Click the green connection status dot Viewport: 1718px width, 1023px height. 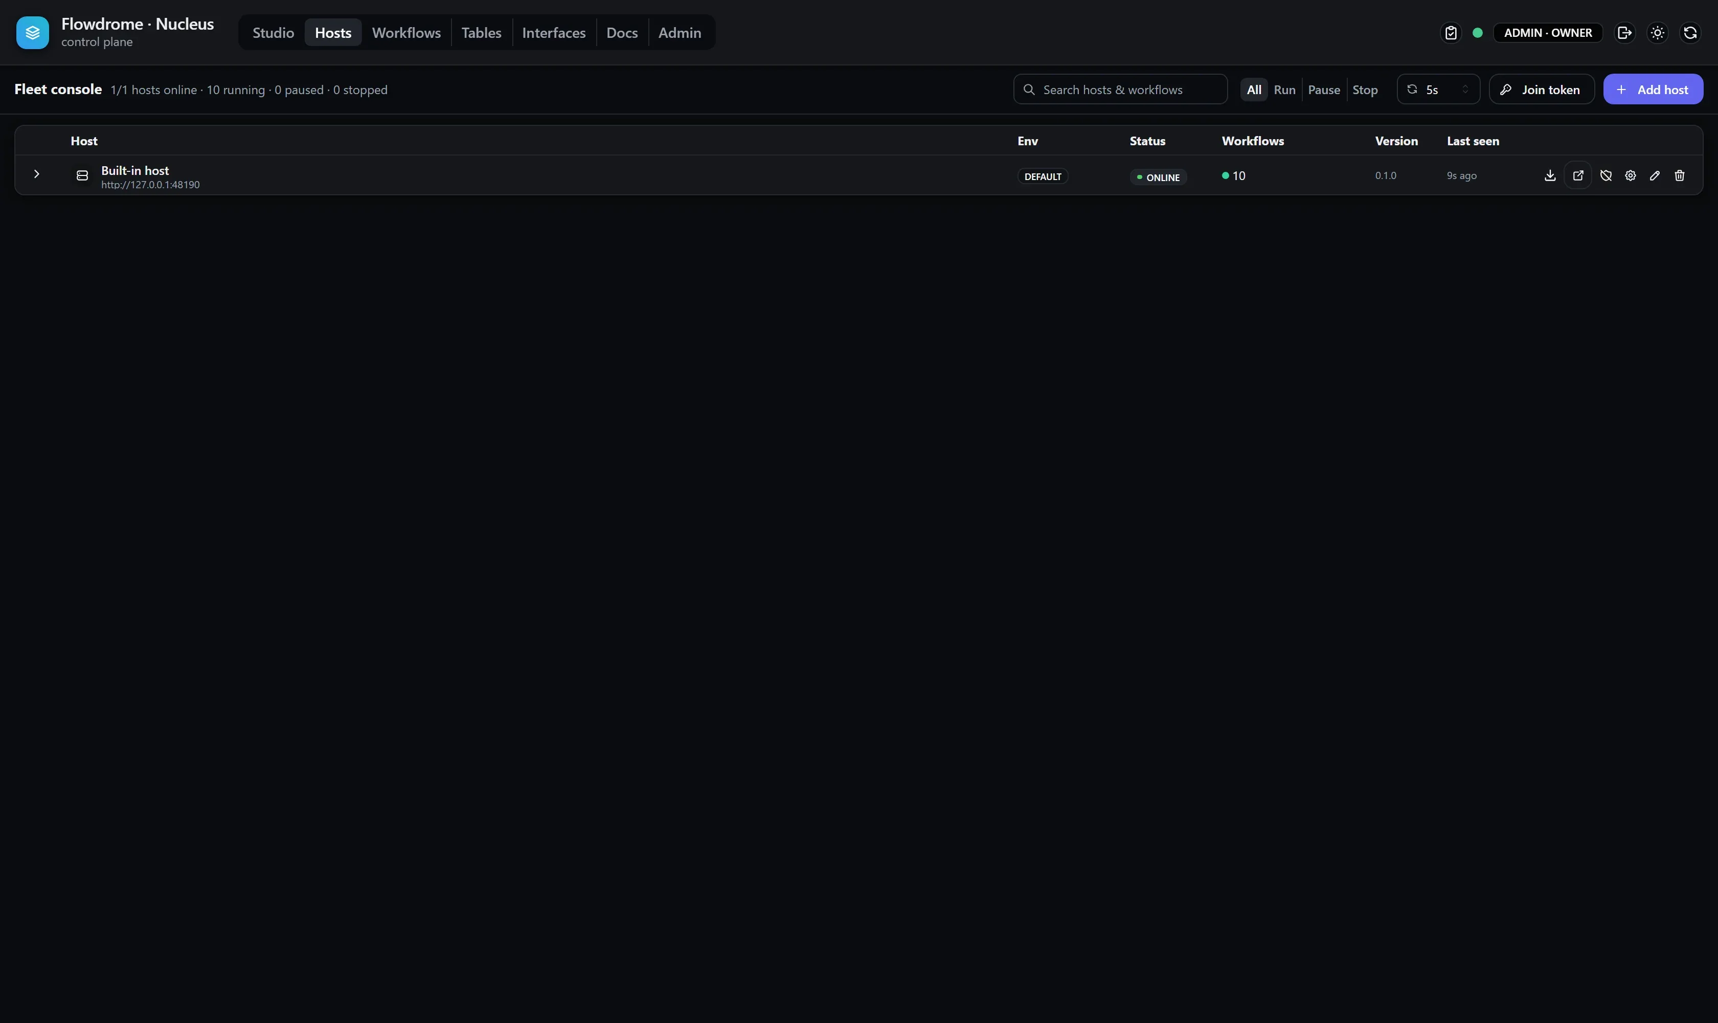(1478, 32)
